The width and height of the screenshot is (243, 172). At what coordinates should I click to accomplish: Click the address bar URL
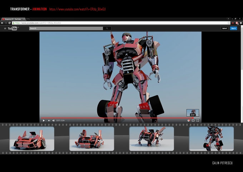click(x=38, y=23)
